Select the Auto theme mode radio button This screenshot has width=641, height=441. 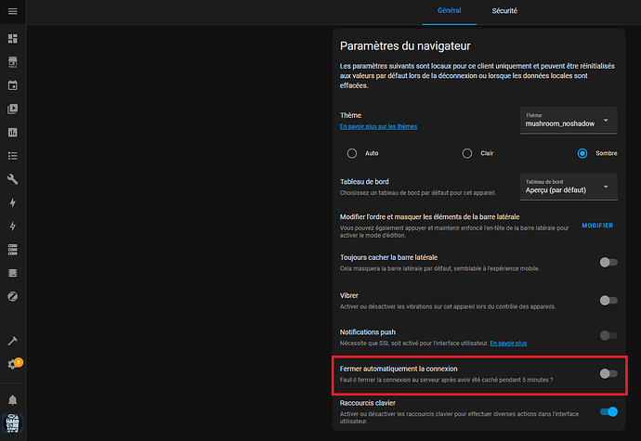351,153
